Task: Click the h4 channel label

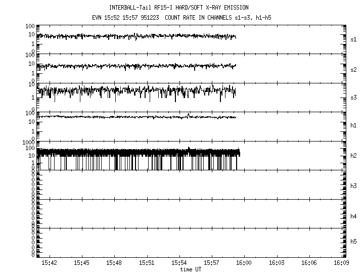Action: point(354,216)
